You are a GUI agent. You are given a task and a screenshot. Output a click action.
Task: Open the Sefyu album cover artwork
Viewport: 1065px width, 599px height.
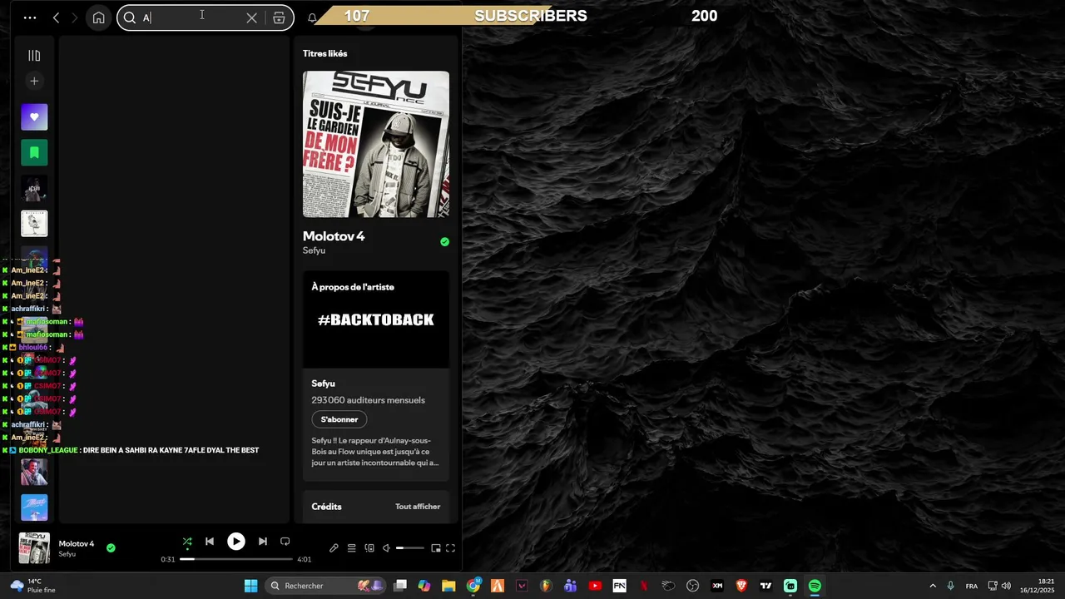click(376, 144)
